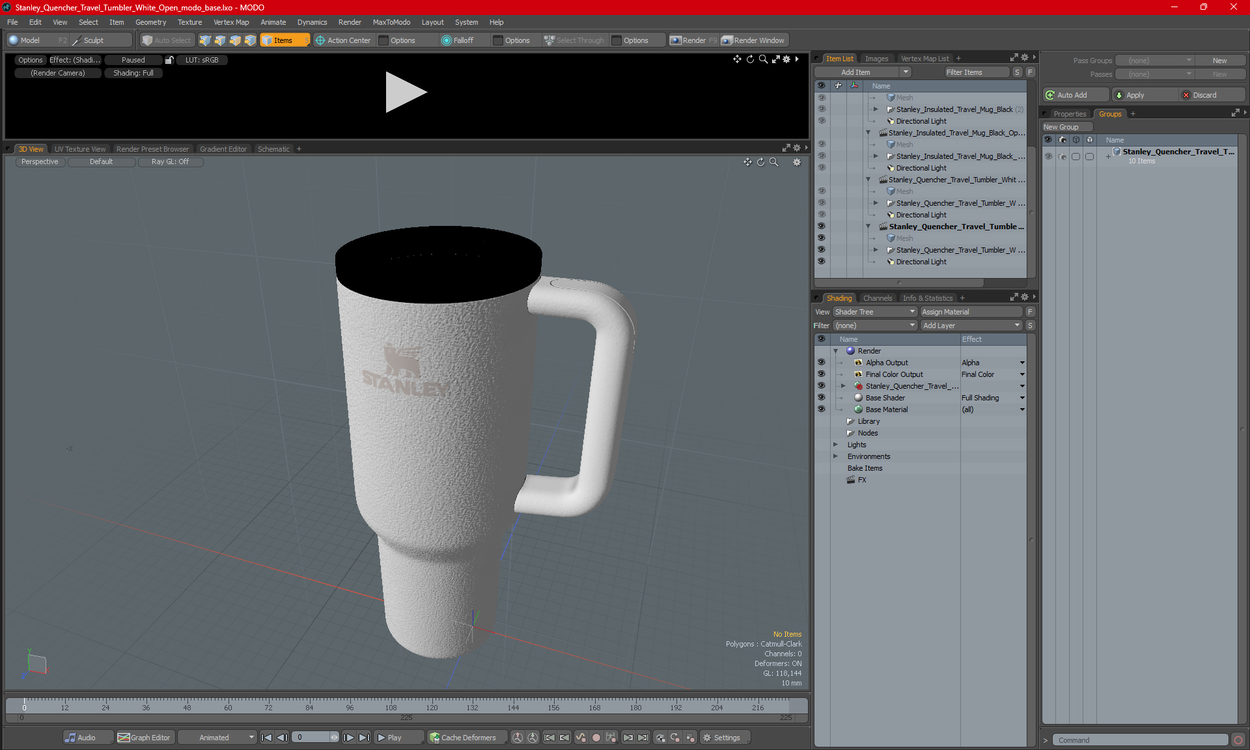Open the Geometry menu
1250x750 pixels.
click(x=150, y=22)
